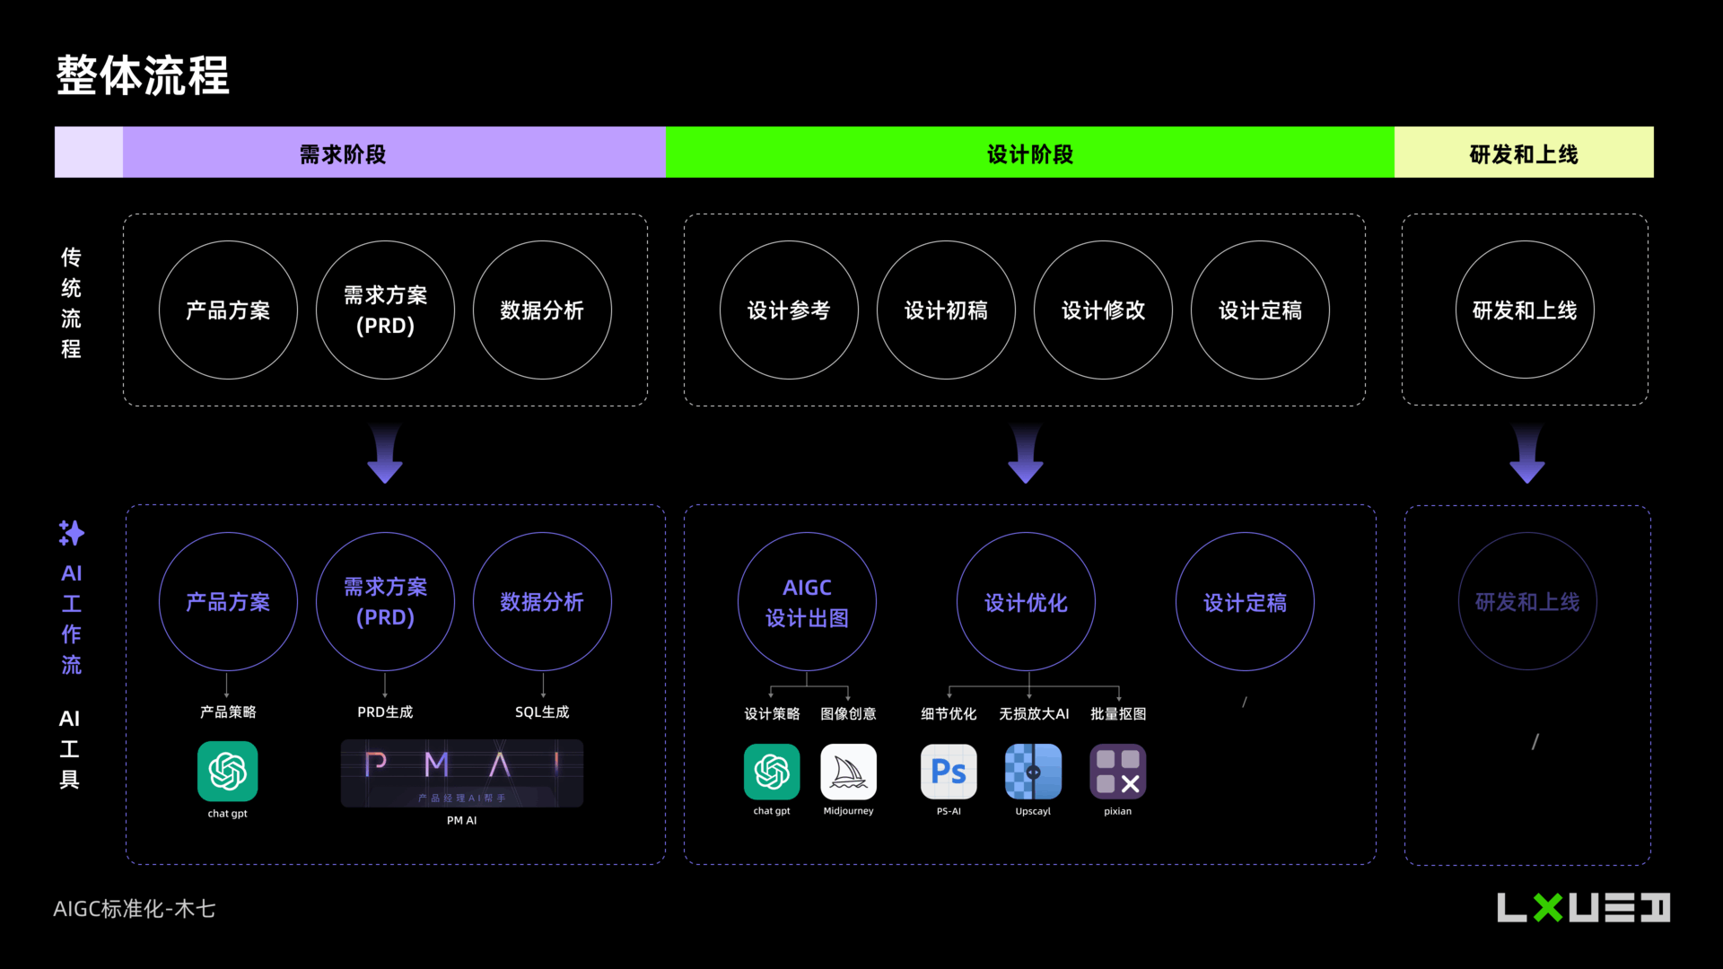Click the light lavender block left of 需求阶段
The height and width of the screenshot is (969, 1723).
point(89,153)
